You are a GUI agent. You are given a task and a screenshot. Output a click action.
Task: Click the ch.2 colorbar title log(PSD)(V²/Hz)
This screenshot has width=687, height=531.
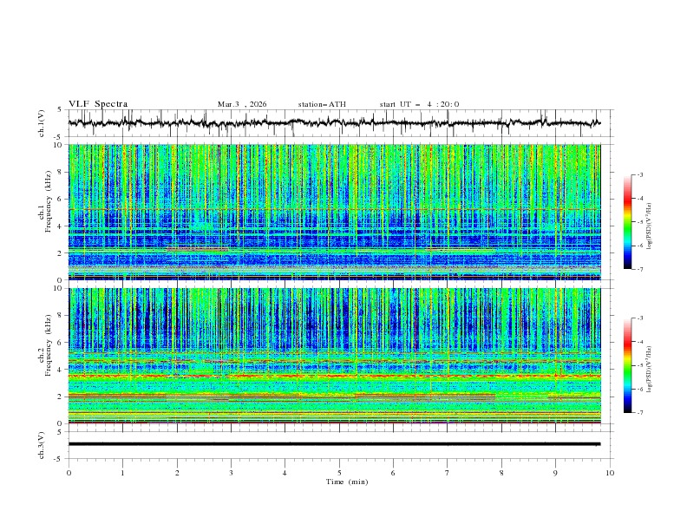pyautogui.click(x=649, y=370)
